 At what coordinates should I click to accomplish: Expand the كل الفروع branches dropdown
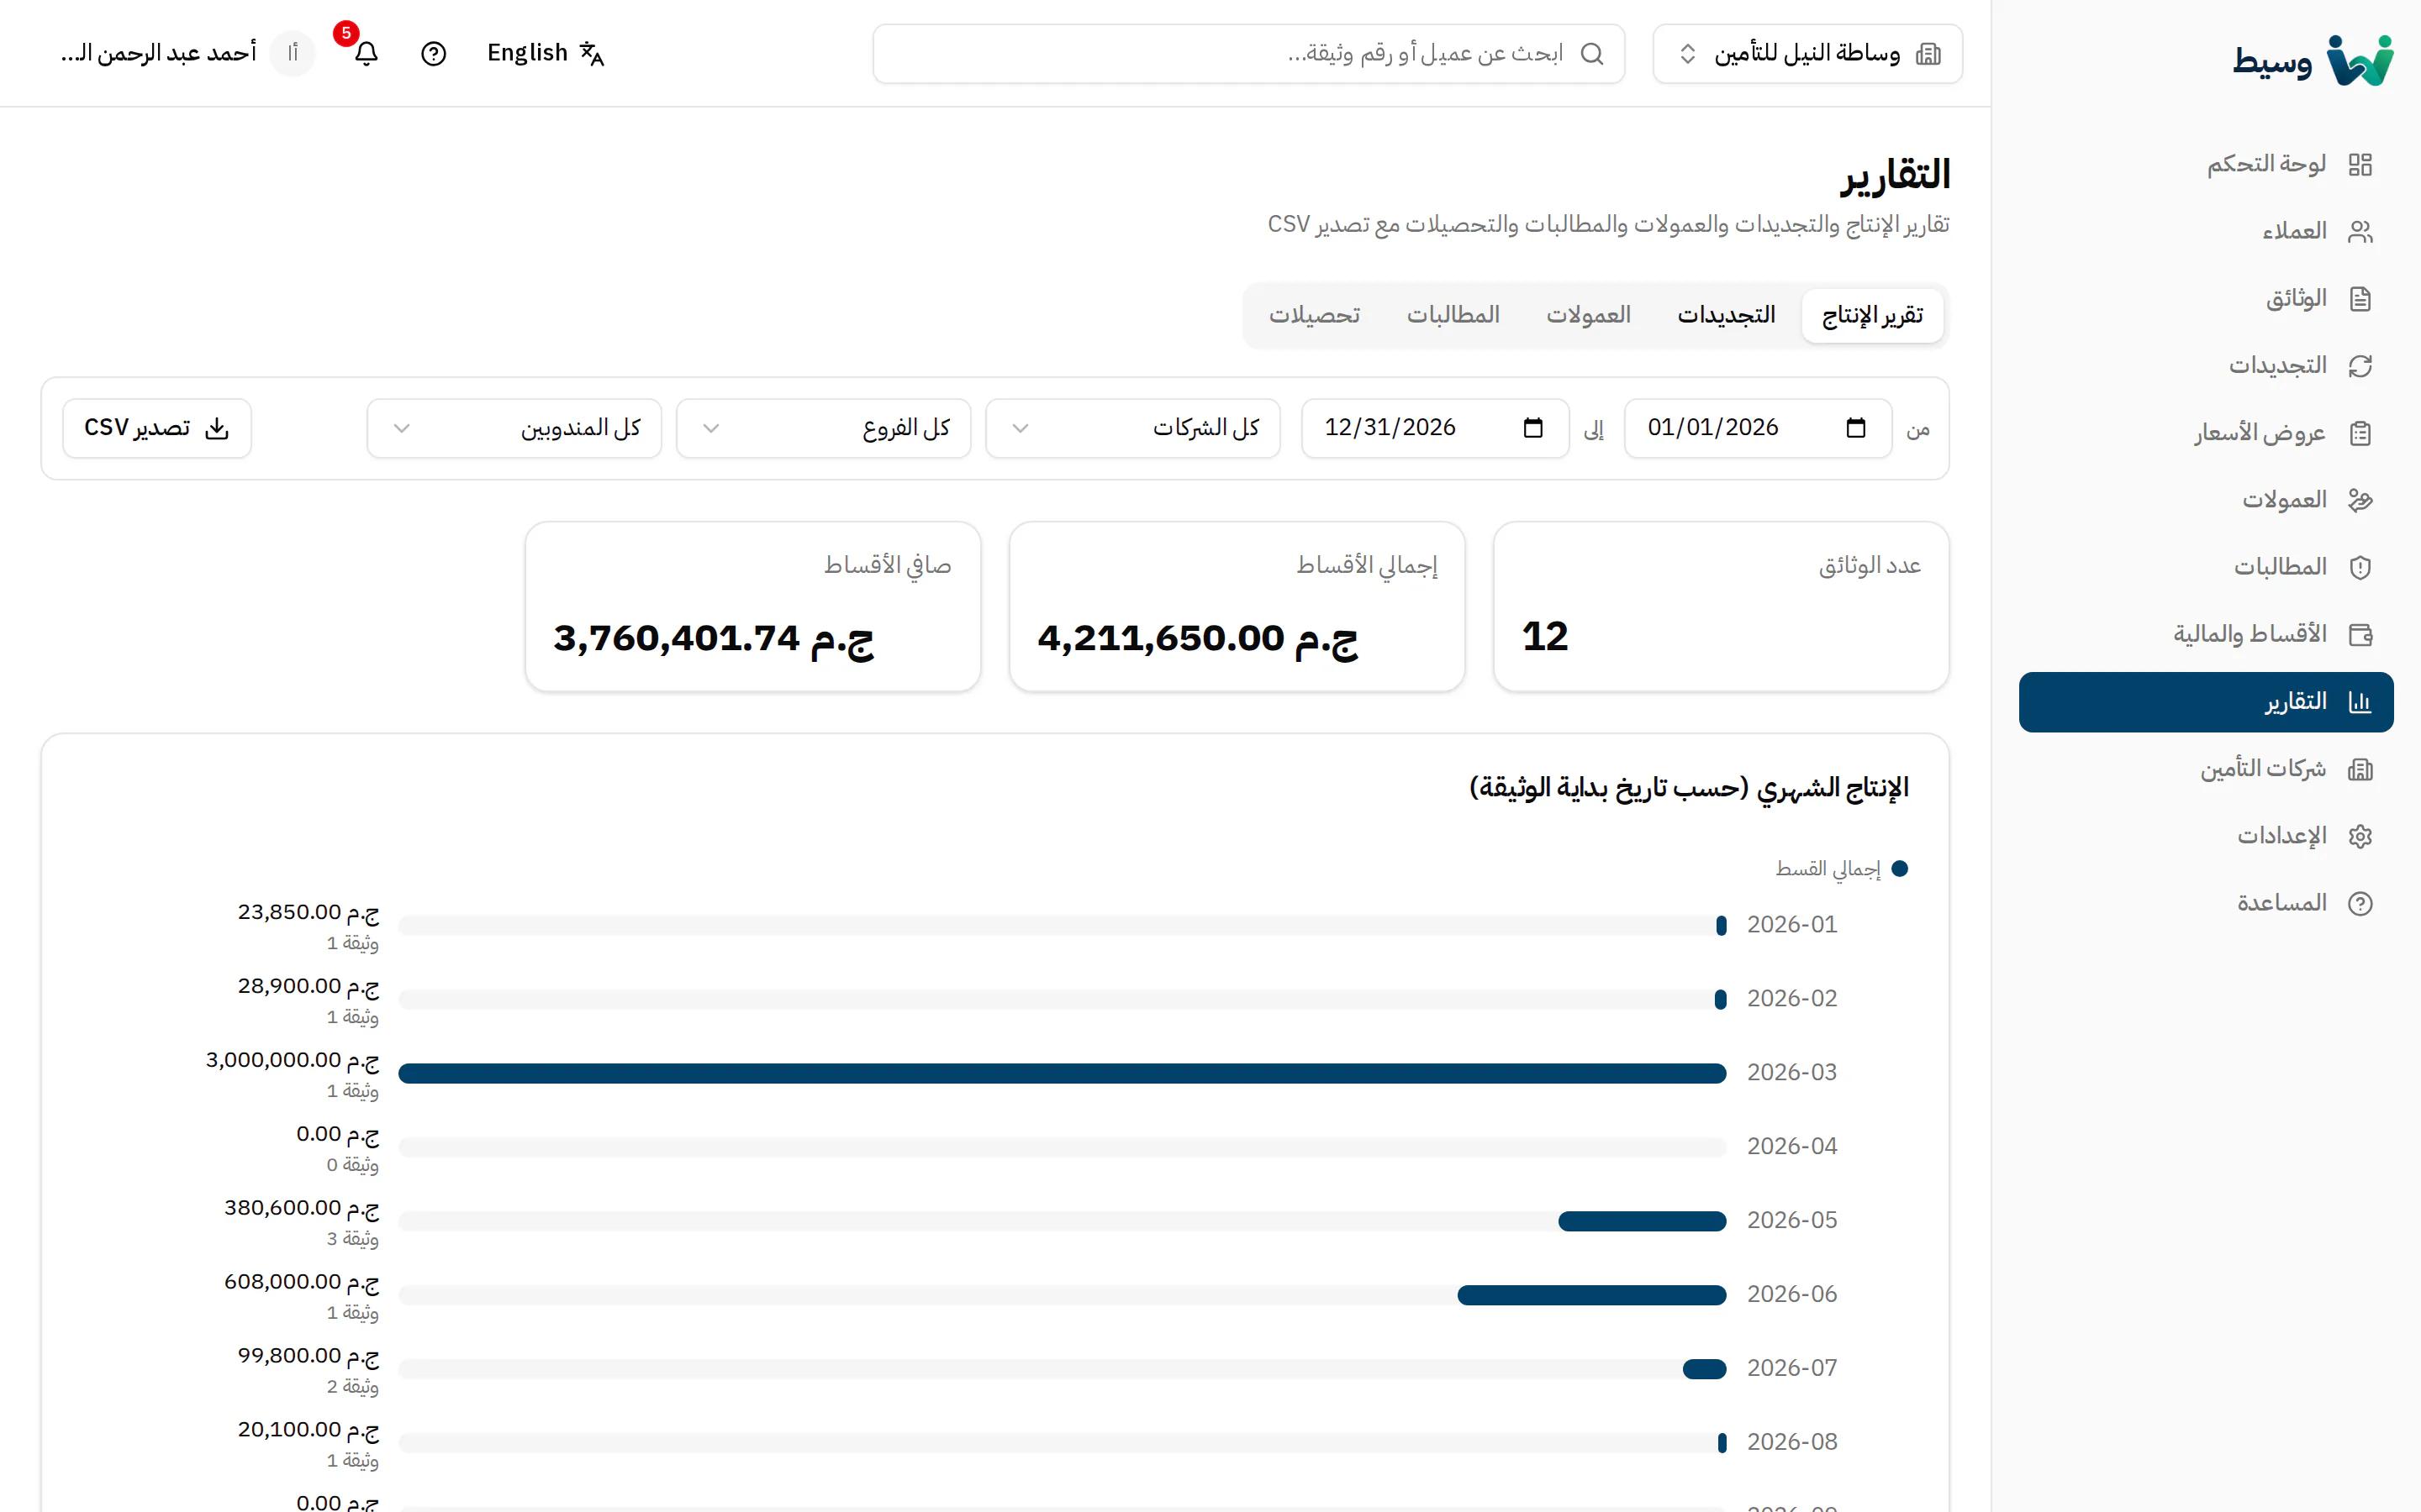click(x=823, y=428)
